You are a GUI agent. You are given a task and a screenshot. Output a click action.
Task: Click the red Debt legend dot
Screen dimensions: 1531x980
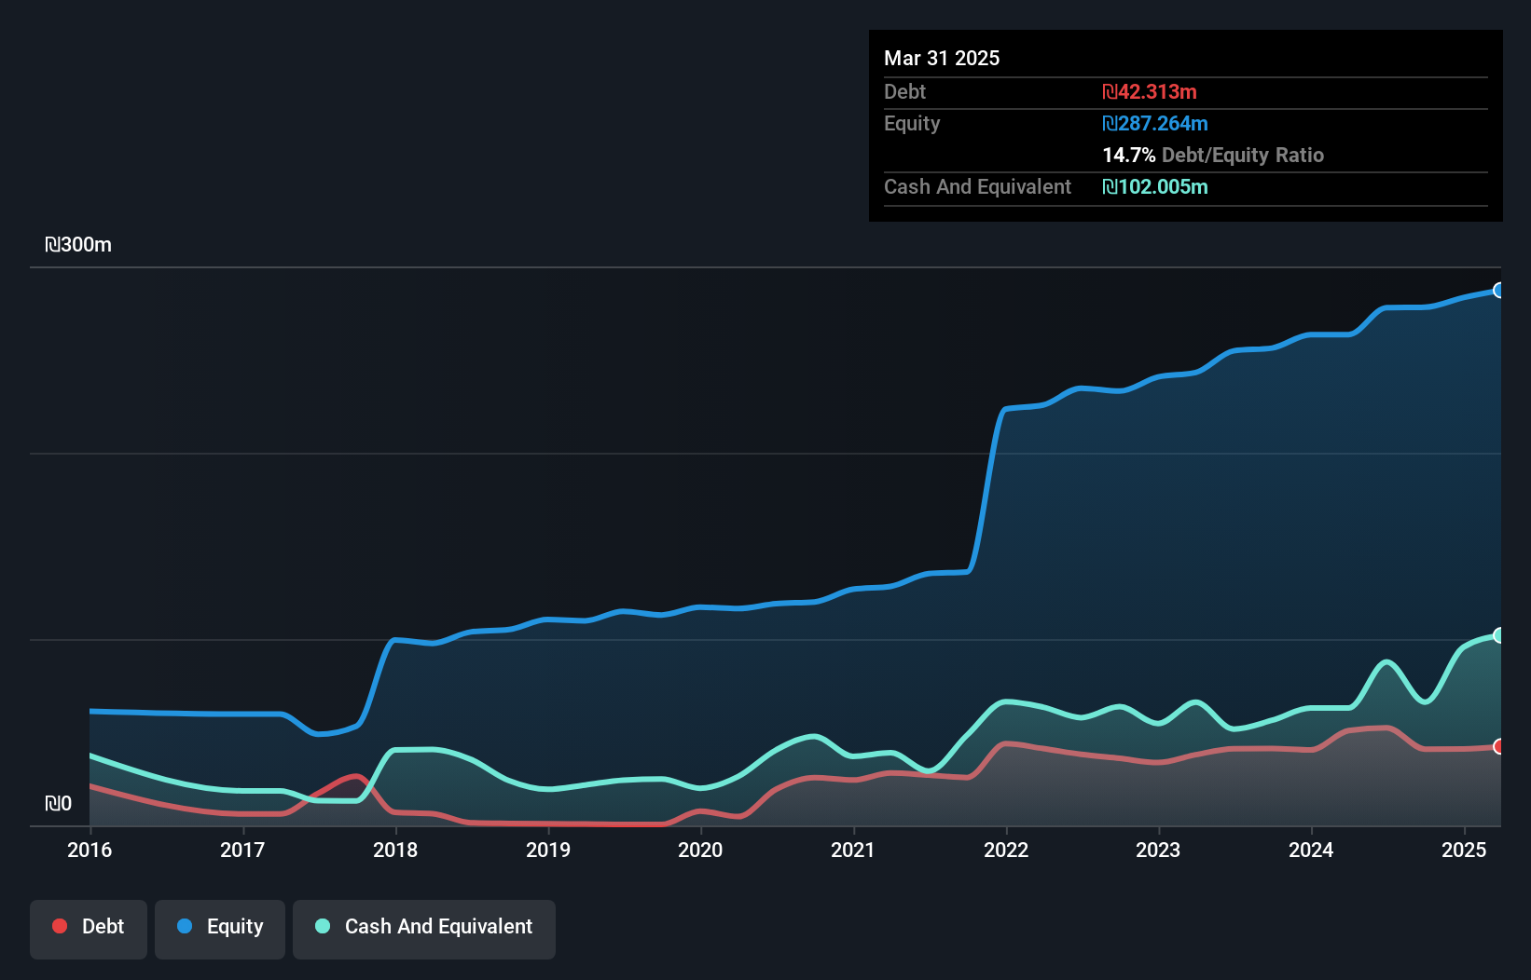click(60, 926)
